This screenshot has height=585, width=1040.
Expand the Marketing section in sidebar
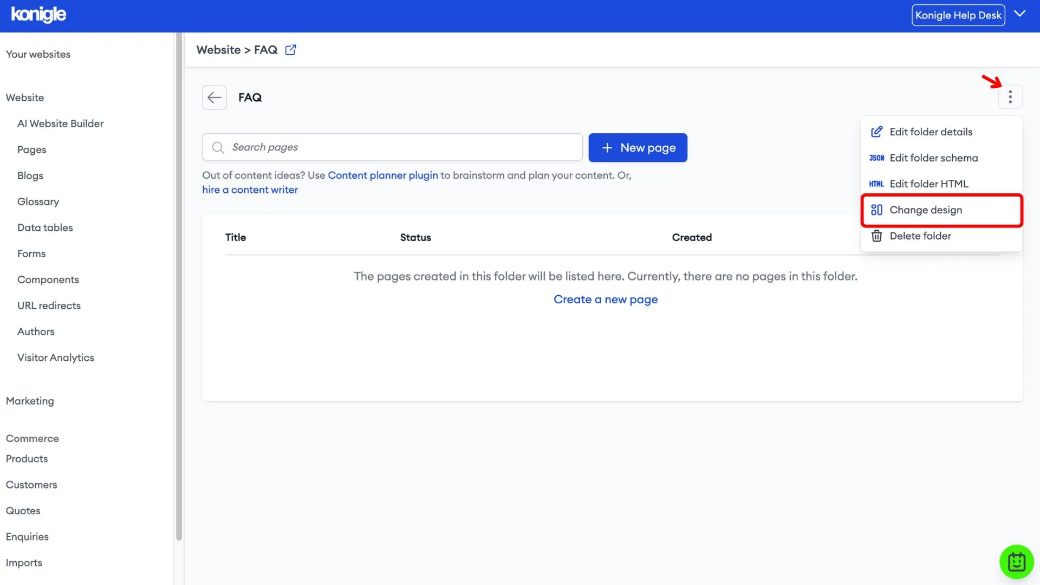click(x=29, y=401)
